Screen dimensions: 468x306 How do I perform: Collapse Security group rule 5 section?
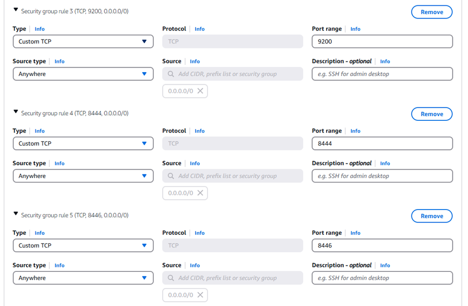click(16, 214)
